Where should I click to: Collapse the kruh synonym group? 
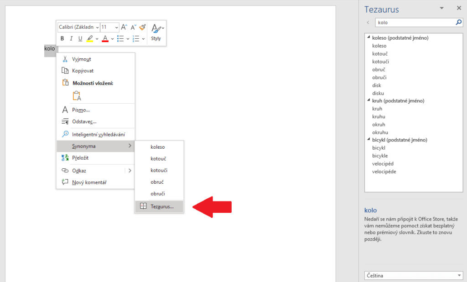(368, 101)
